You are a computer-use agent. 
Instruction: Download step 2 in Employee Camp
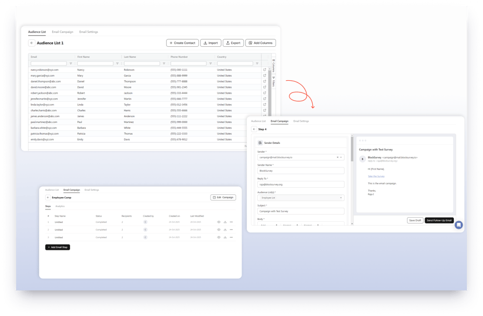tap(225, 229)
